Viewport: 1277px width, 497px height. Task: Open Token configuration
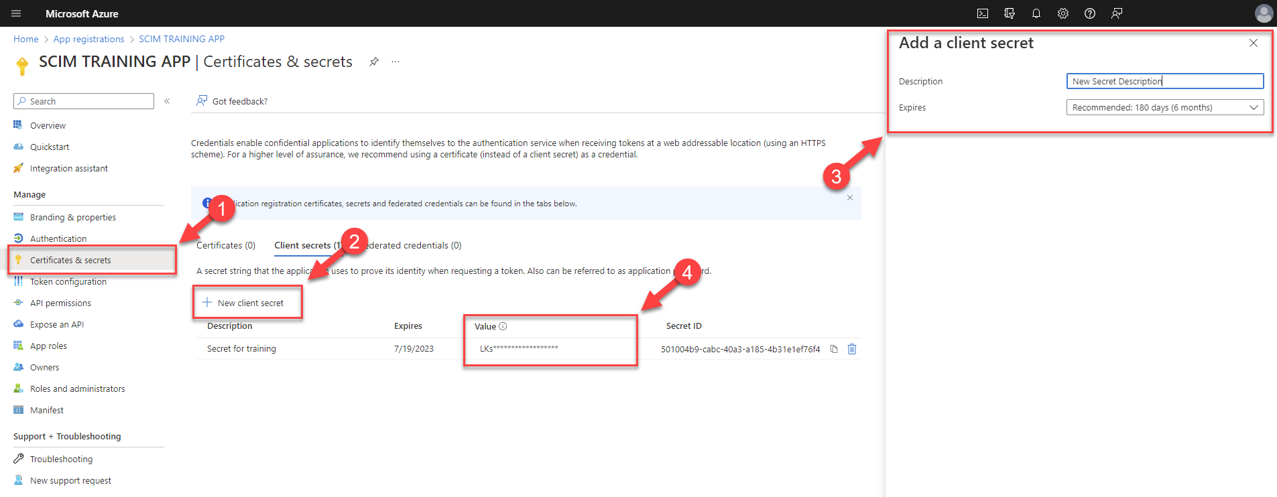point(68,281)
